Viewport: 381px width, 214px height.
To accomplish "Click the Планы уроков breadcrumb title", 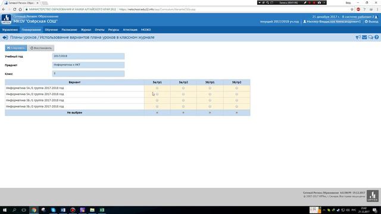I will [23, 37].
